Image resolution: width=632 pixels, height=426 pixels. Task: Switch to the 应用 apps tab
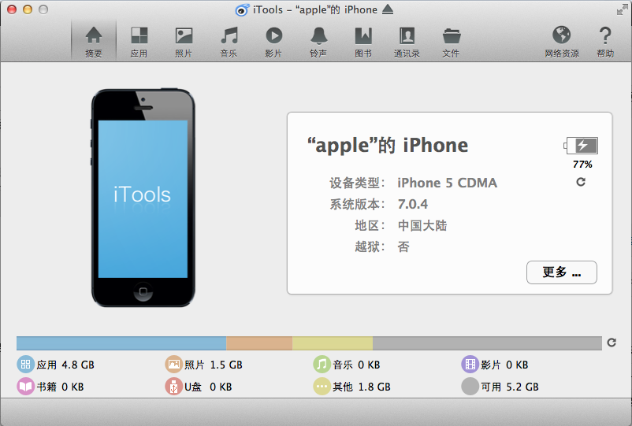pos(139,42)
